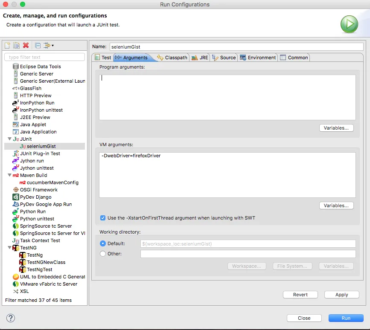Click the Close button
Viewport: 370px width, 330px height.
pyautogui.click(x=304, y=318)
